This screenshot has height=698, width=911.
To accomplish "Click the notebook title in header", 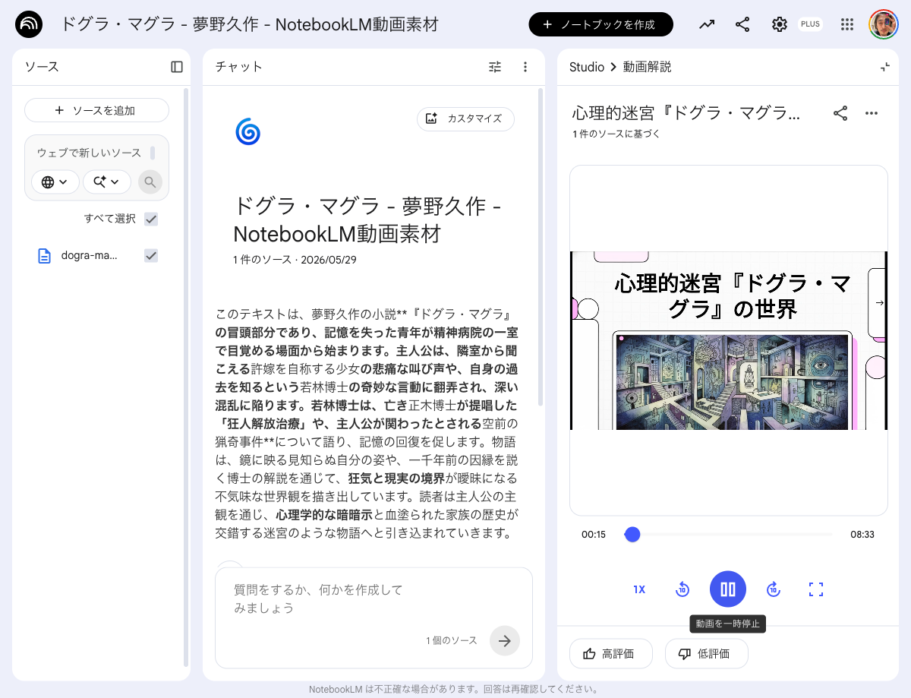I will 249,24.
